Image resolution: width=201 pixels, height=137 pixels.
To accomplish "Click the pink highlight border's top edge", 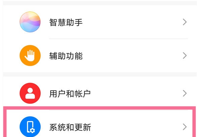I will [x=99, y=108].
